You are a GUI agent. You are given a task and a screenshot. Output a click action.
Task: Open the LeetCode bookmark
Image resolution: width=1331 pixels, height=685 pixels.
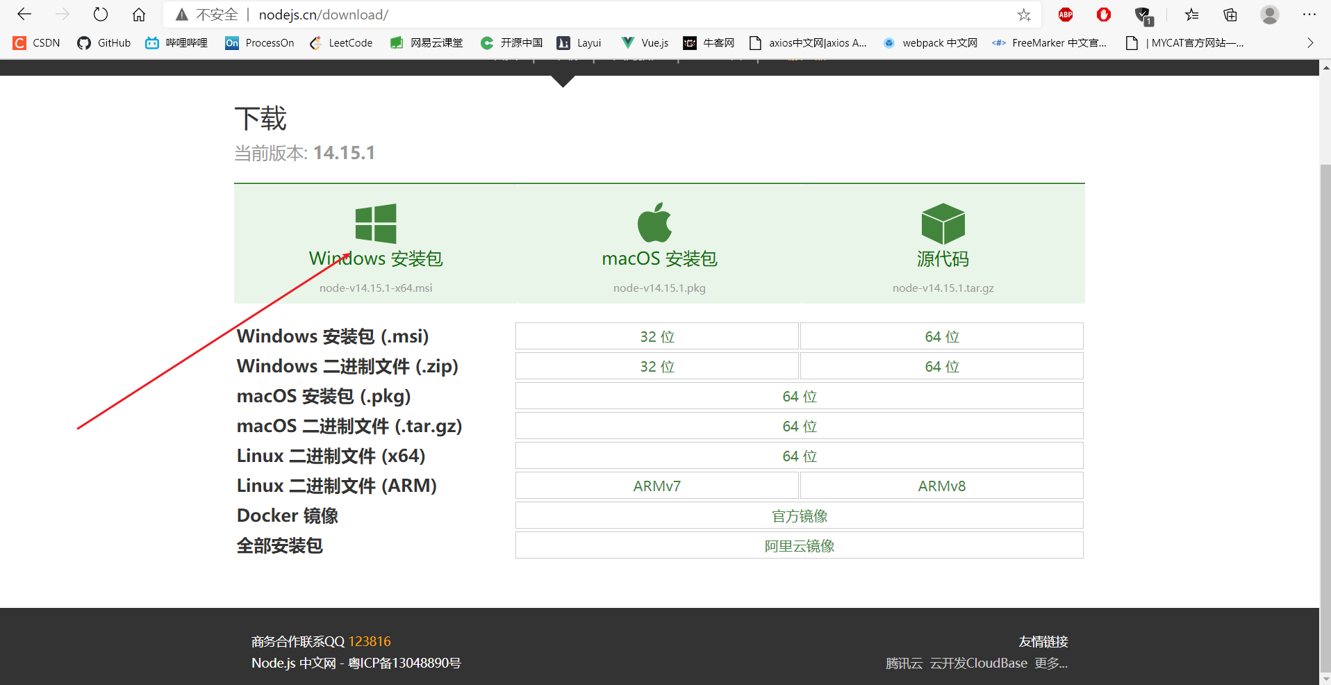coord(341,43)
